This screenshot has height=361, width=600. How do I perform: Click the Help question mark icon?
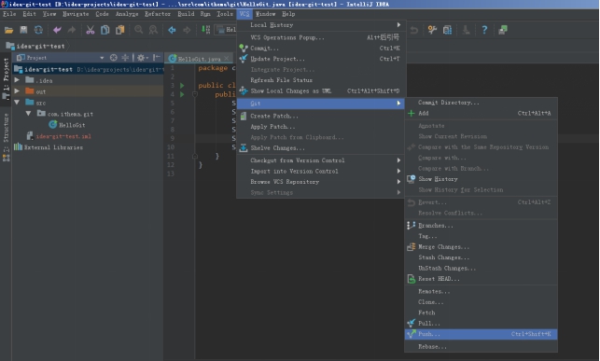click(x=484, y=30)
